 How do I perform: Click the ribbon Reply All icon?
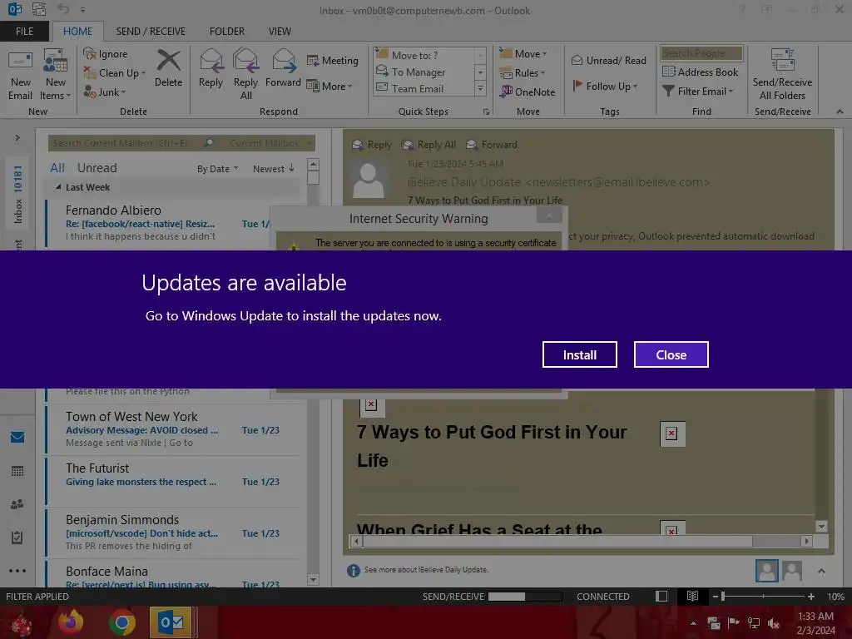pos(245,60)
